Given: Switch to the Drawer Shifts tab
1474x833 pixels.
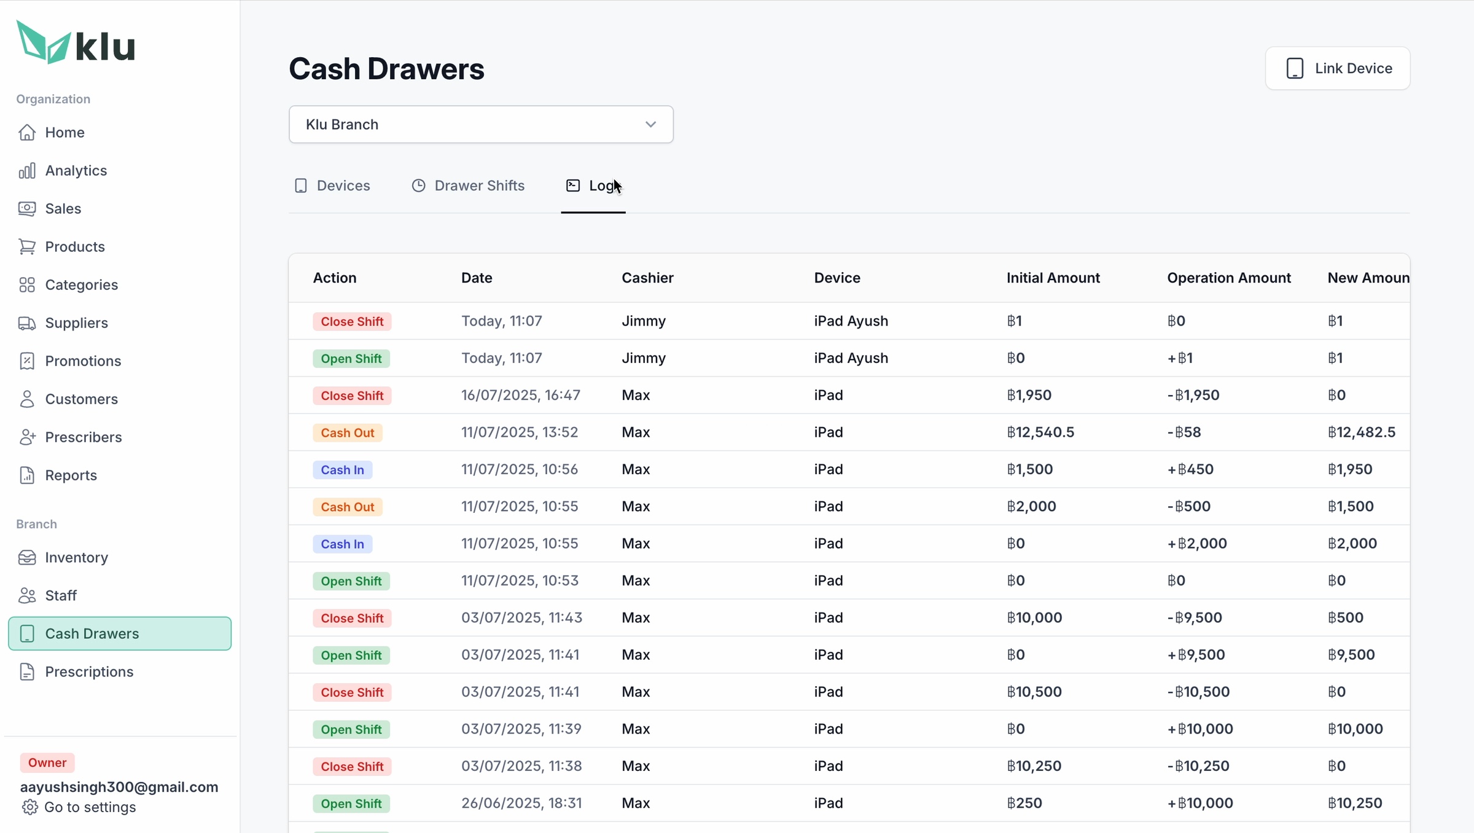Looking at the screenshot, I should [x=468, y=186].
